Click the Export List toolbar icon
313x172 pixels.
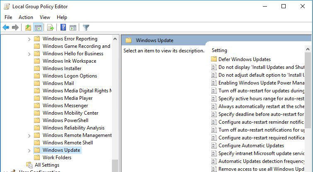click(x=51, y=27)
